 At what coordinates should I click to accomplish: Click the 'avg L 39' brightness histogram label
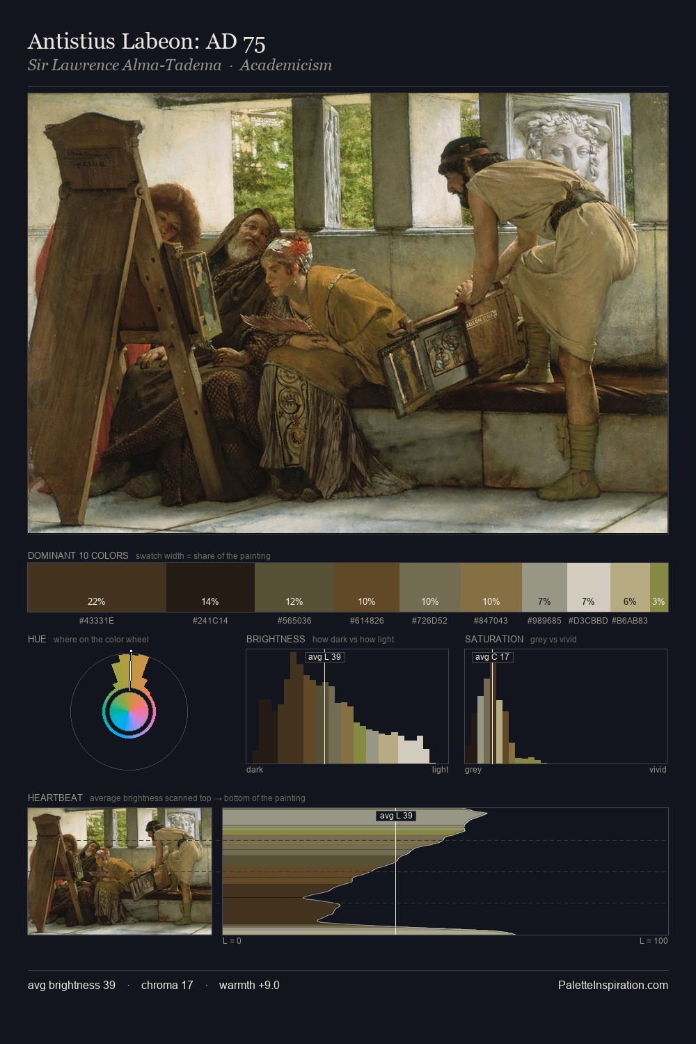click(324, 657)
